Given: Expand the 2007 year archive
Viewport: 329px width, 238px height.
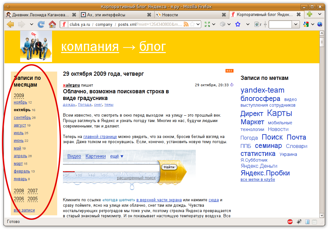Looking at the screenshot, I should 33,191.
